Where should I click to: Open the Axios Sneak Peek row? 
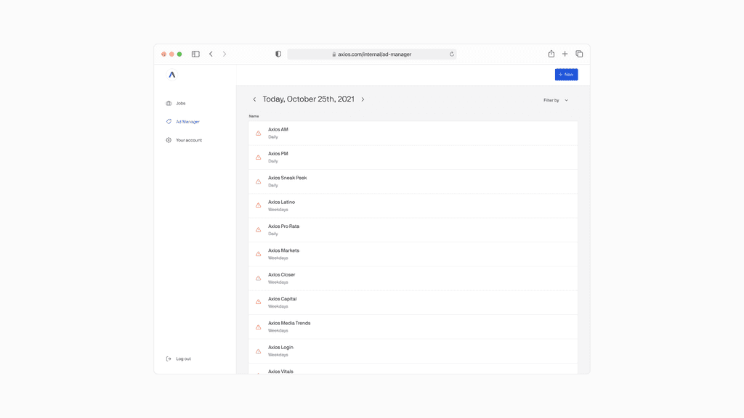coord(413,181)
